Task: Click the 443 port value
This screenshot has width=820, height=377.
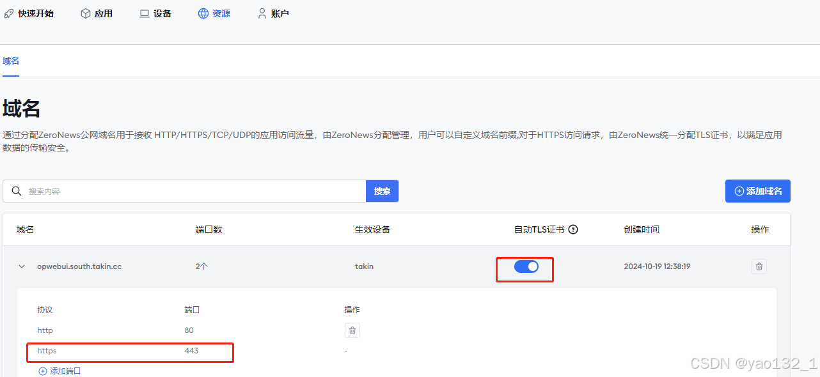Action: click(x=191, y=351)
